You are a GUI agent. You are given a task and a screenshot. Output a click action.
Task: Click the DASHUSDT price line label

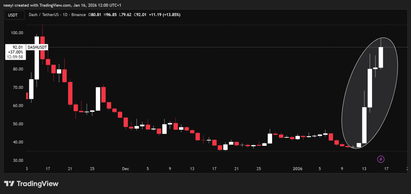click(x=37, y=47)
